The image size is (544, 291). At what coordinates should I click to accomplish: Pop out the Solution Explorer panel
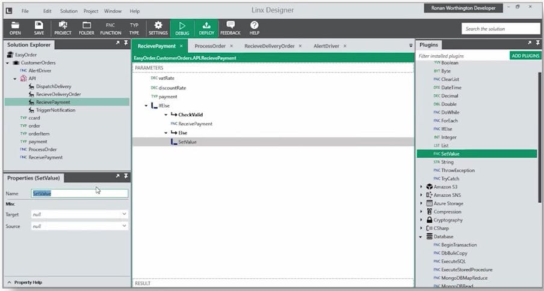117,43
